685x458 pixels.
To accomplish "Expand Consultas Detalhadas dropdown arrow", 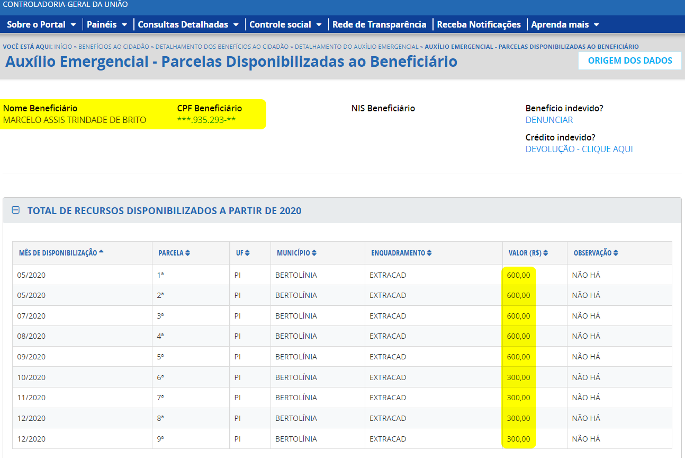I will point(236,25).
